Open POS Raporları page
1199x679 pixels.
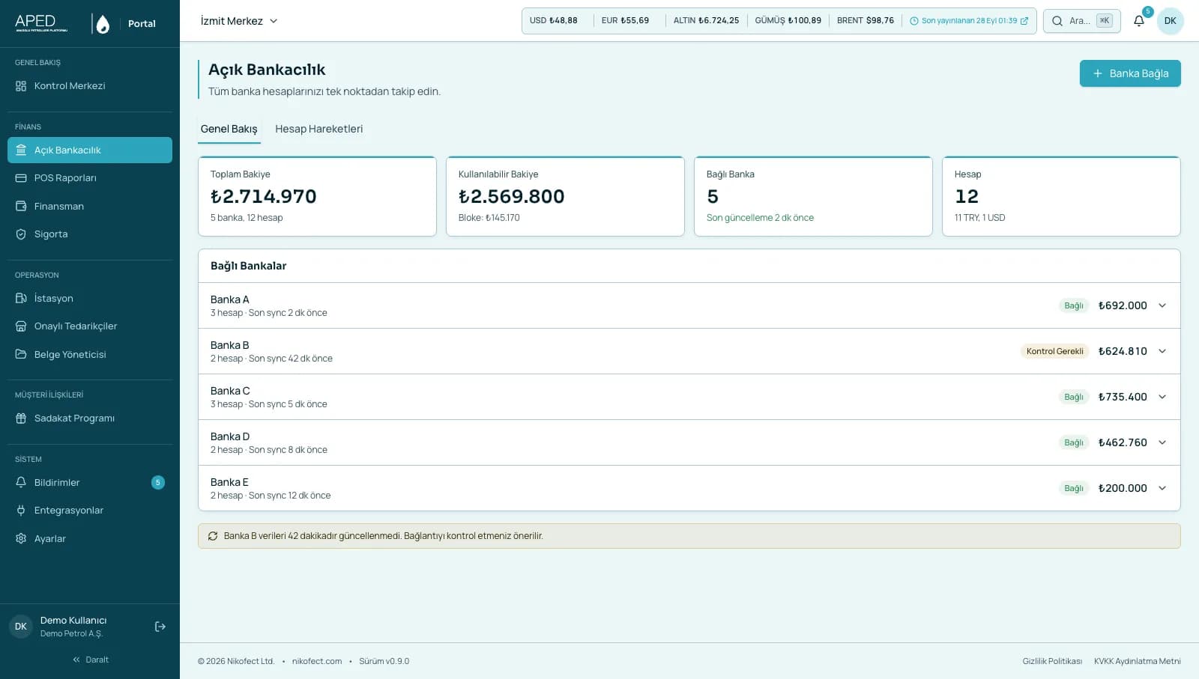90,178
